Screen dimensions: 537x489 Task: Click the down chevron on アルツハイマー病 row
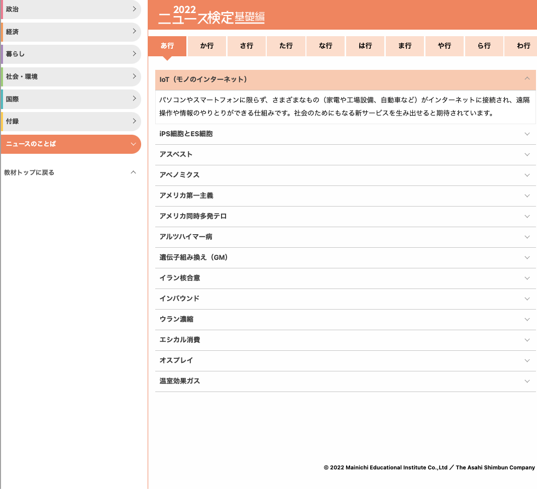pos(527,237)
